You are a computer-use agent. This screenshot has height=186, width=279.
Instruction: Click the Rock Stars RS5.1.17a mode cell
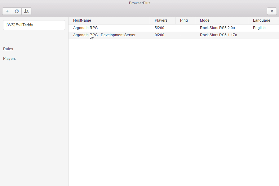[218, 35]
